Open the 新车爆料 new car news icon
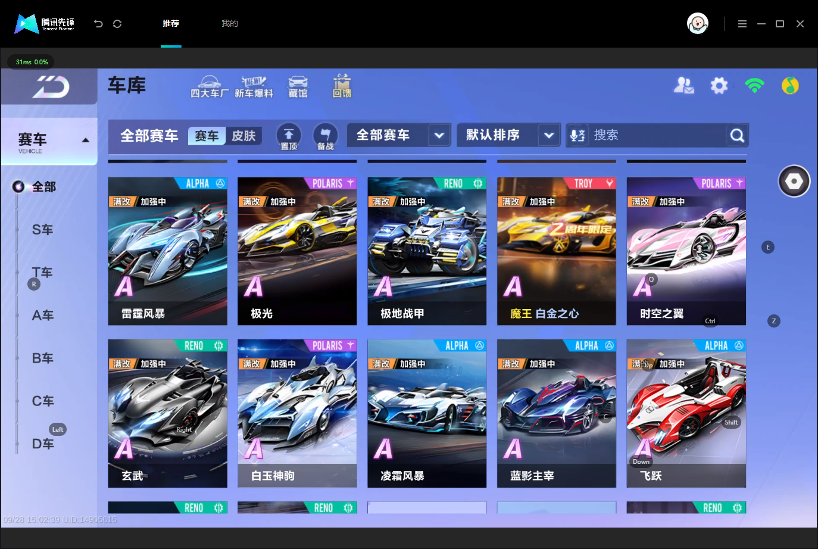The width and height of the screenshot is (818, 549). 254,86
